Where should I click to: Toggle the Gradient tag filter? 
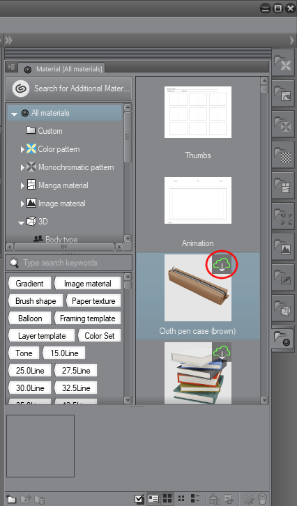tap(29, 284)
